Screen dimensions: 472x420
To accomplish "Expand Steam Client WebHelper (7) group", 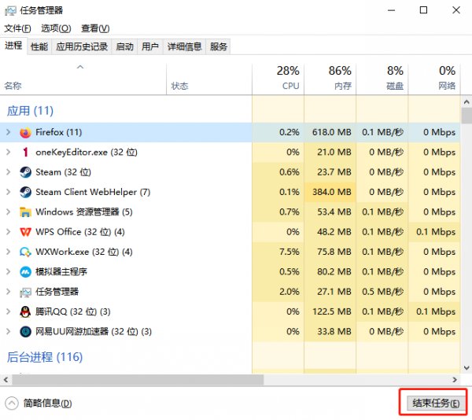I will click(x=9, y=192).
